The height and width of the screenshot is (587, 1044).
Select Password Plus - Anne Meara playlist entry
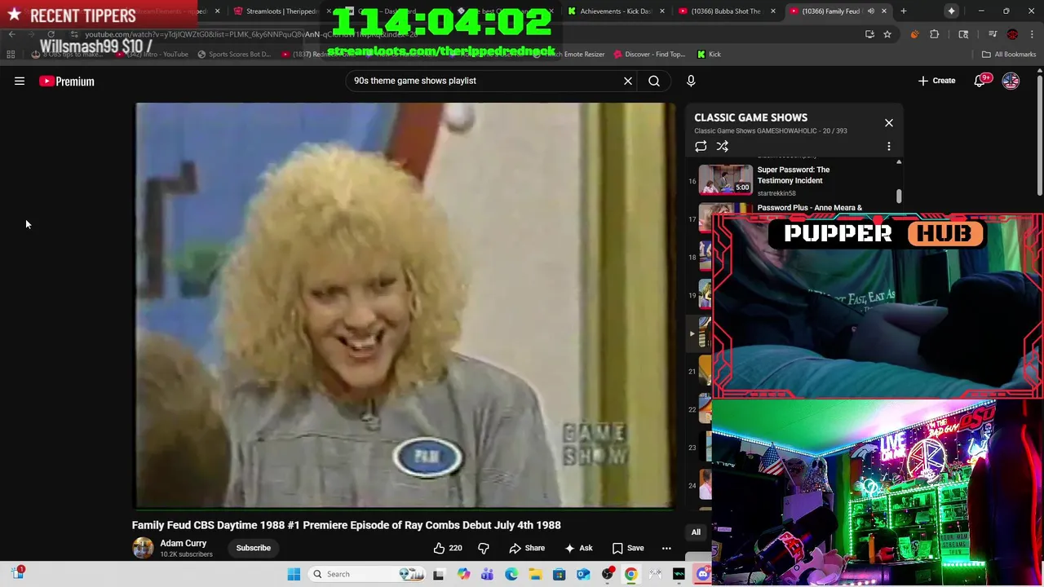coord(809,208)
